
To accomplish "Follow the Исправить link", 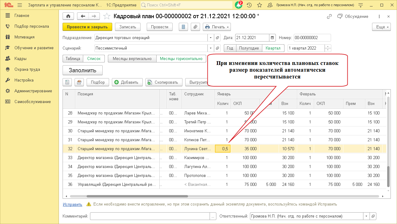I will tap(72, 204).
